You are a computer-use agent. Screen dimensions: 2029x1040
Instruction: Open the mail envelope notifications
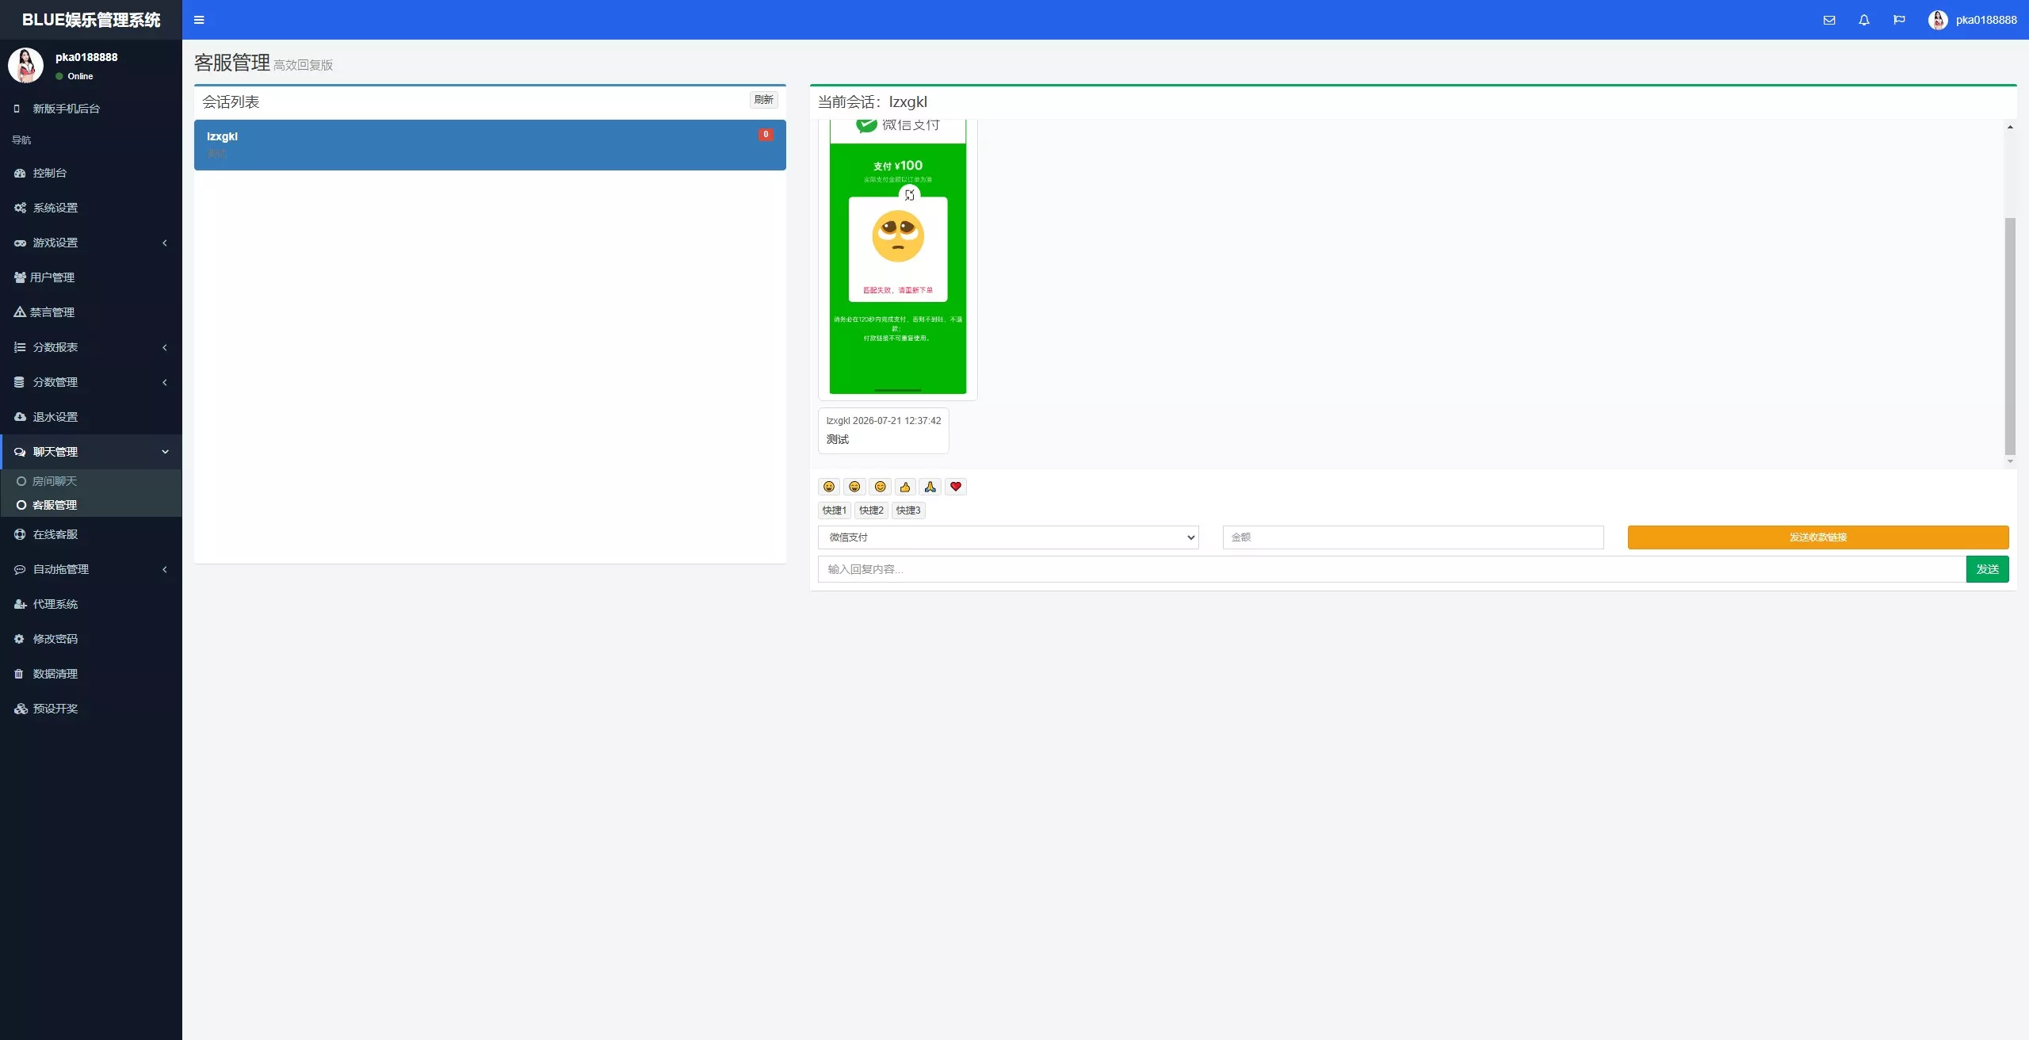click(1829, 20)
